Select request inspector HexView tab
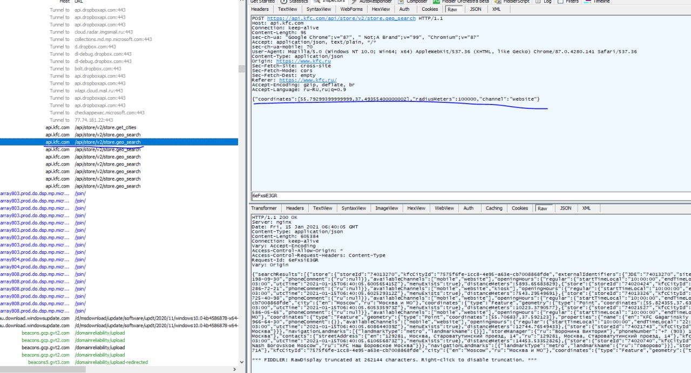 point(381,9)
